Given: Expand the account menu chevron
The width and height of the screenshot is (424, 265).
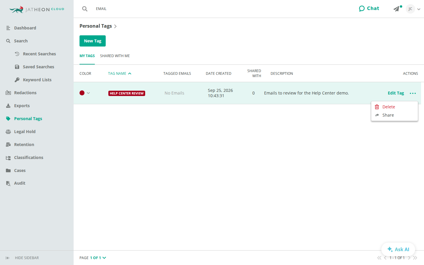Looking at the screenshot, I should pyautogui.click(x=419, y=9).
